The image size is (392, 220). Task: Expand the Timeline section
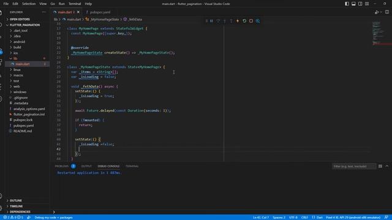27,207
